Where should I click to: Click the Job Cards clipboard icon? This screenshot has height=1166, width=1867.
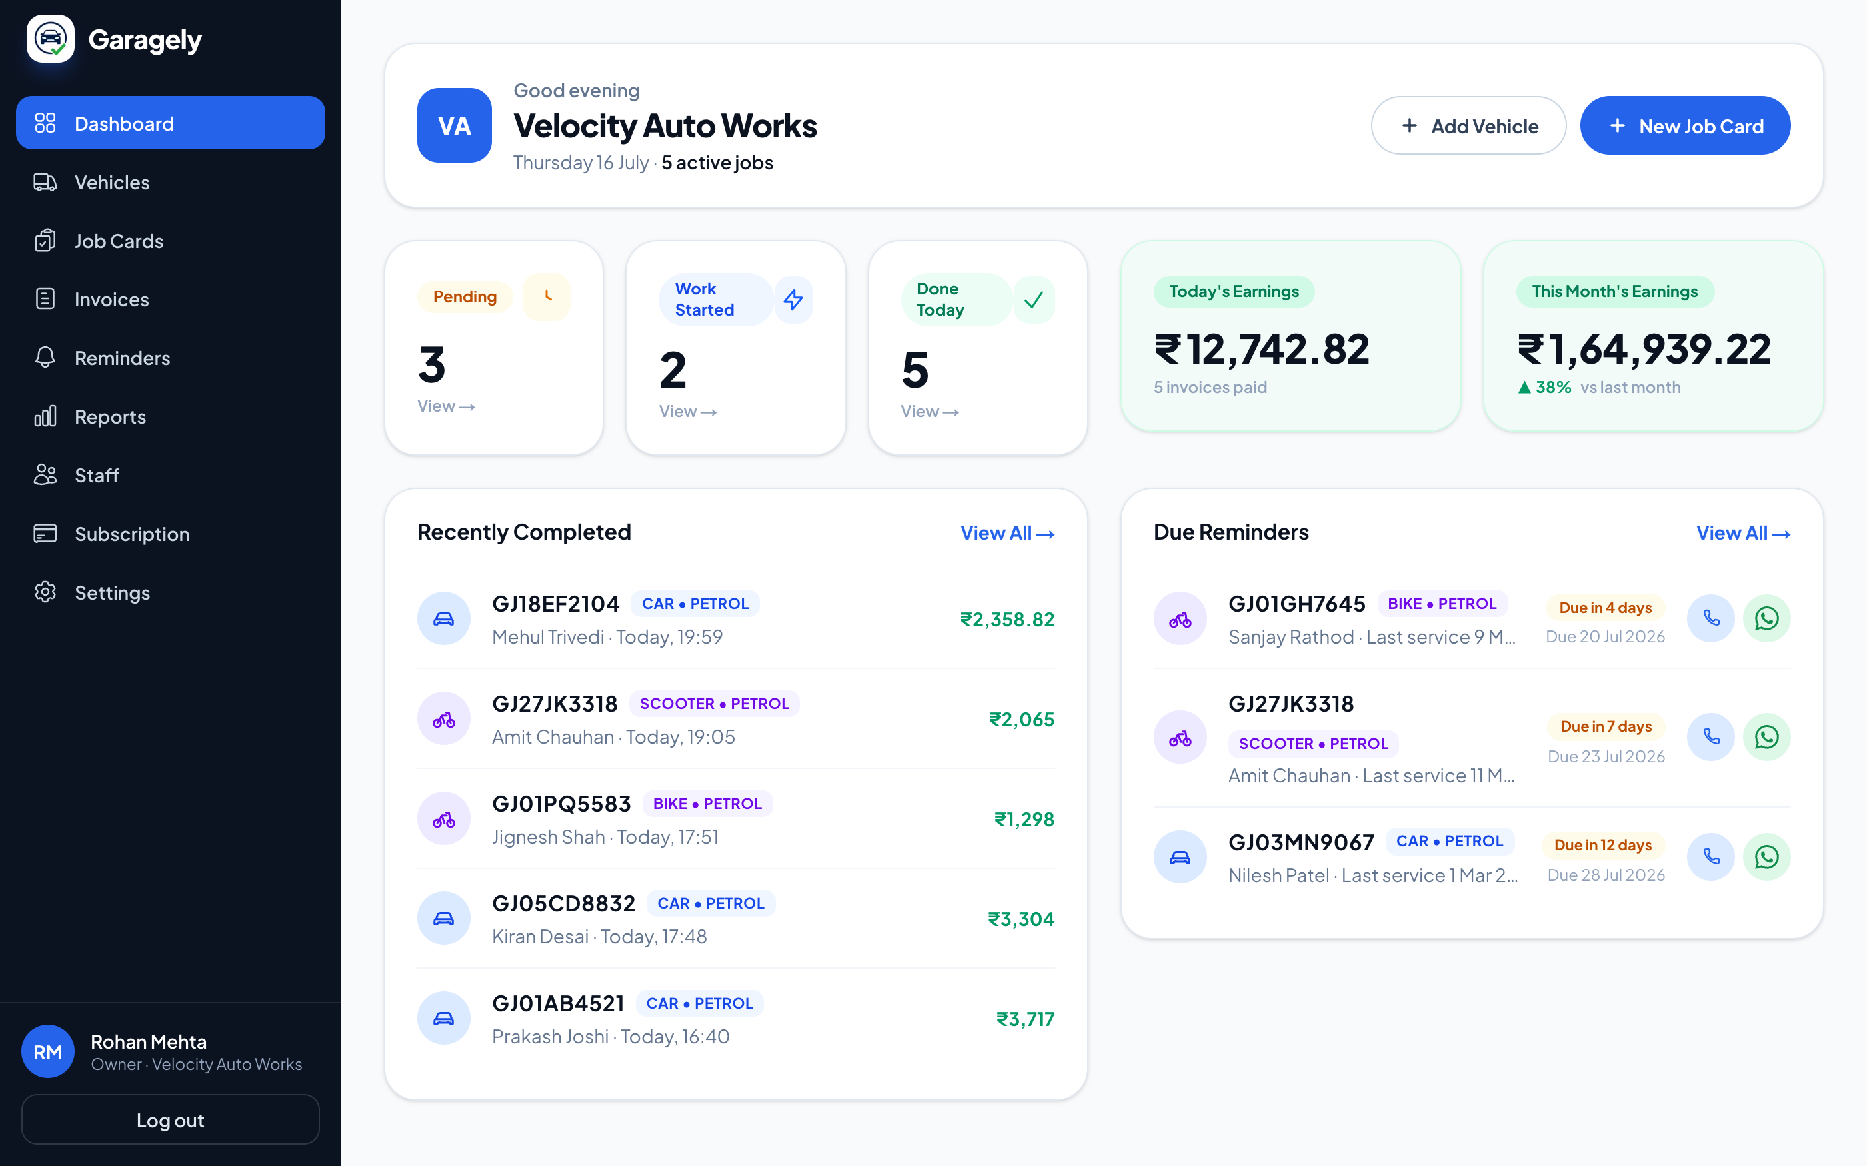point(45,241)
